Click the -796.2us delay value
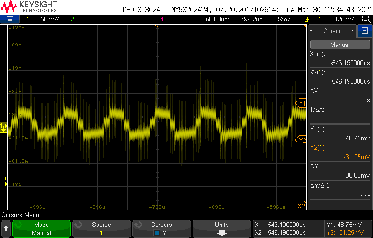Screen dimensions: 373x238 pos(250,19)
